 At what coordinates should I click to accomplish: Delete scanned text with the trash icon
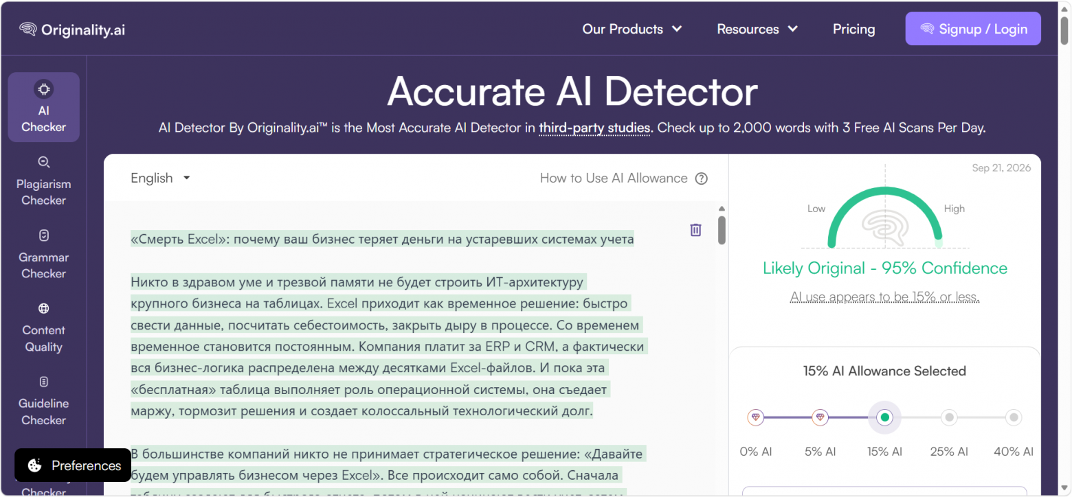pyautogui.click(x=695, y=230)
